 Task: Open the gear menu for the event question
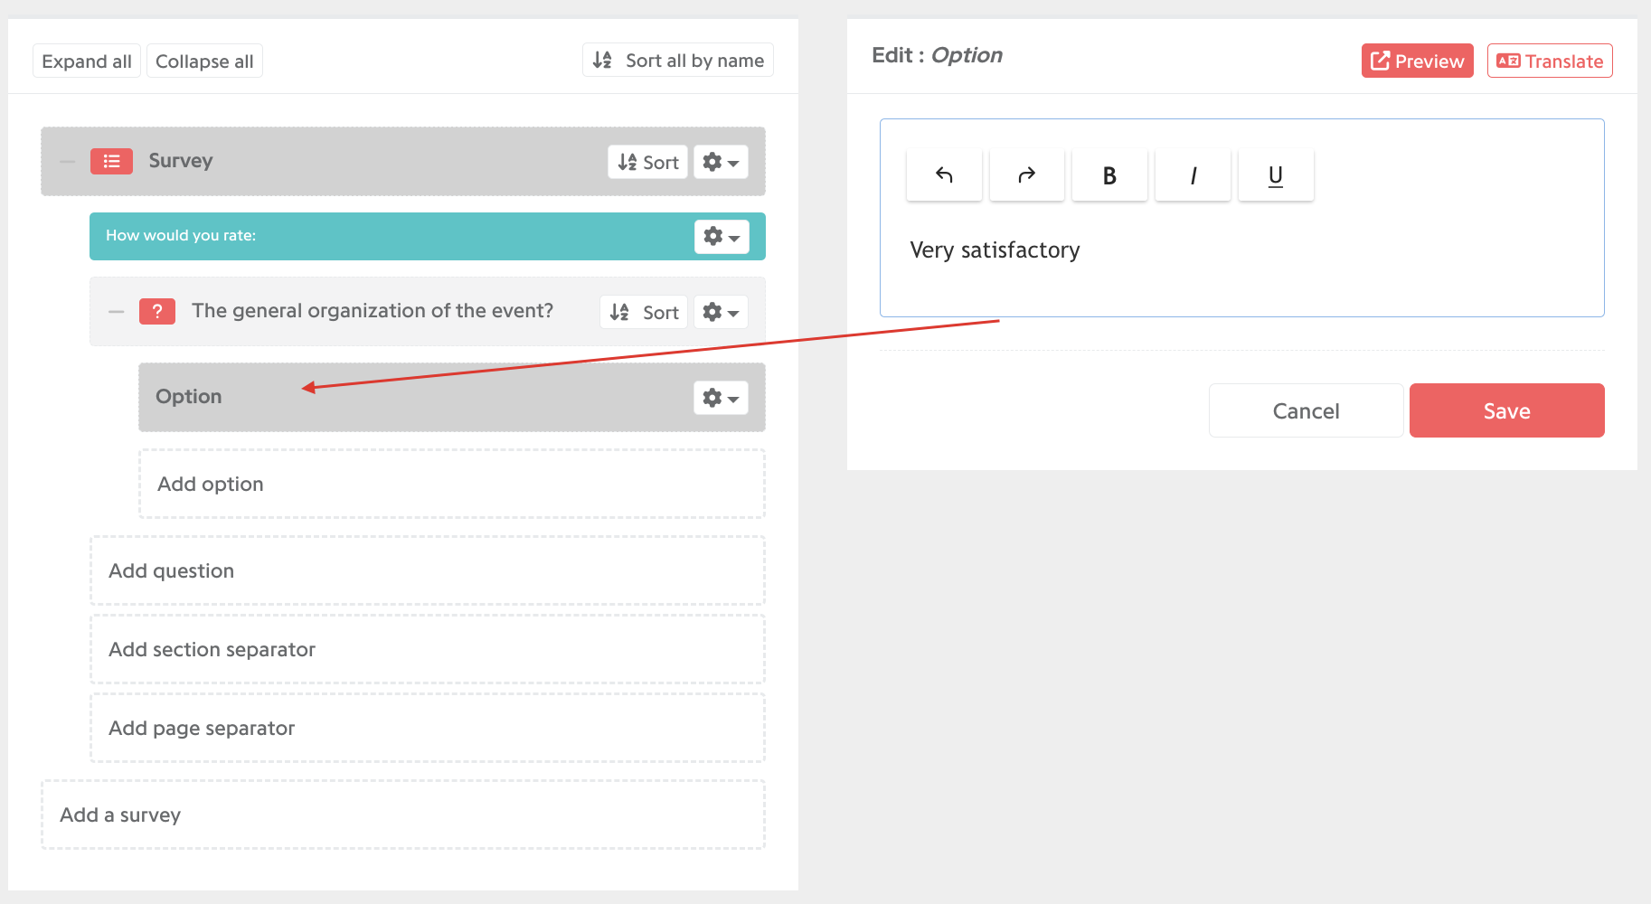tap(721, 312)
